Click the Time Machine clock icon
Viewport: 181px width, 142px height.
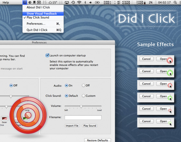coord(73,2)
